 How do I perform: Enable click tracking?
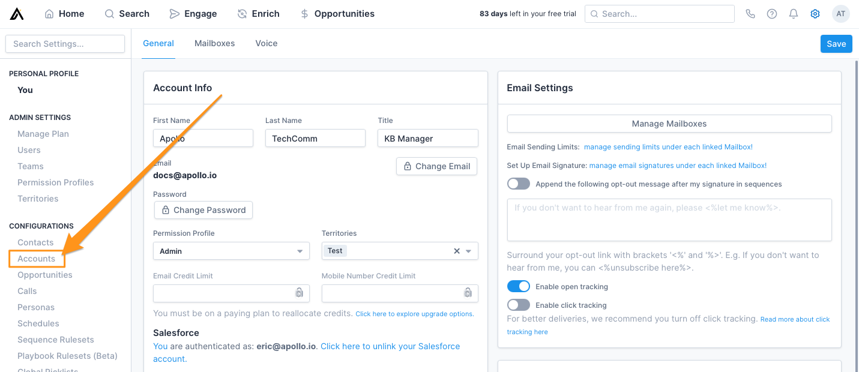click(518, 305)
